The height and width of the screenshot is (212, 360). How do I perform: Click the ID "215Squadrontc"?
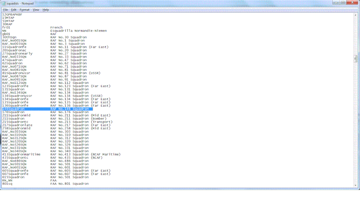(x=15, y=122)
